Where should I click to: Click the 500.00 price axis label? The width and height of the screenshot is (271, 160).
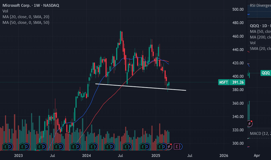[x=238, y=9]
